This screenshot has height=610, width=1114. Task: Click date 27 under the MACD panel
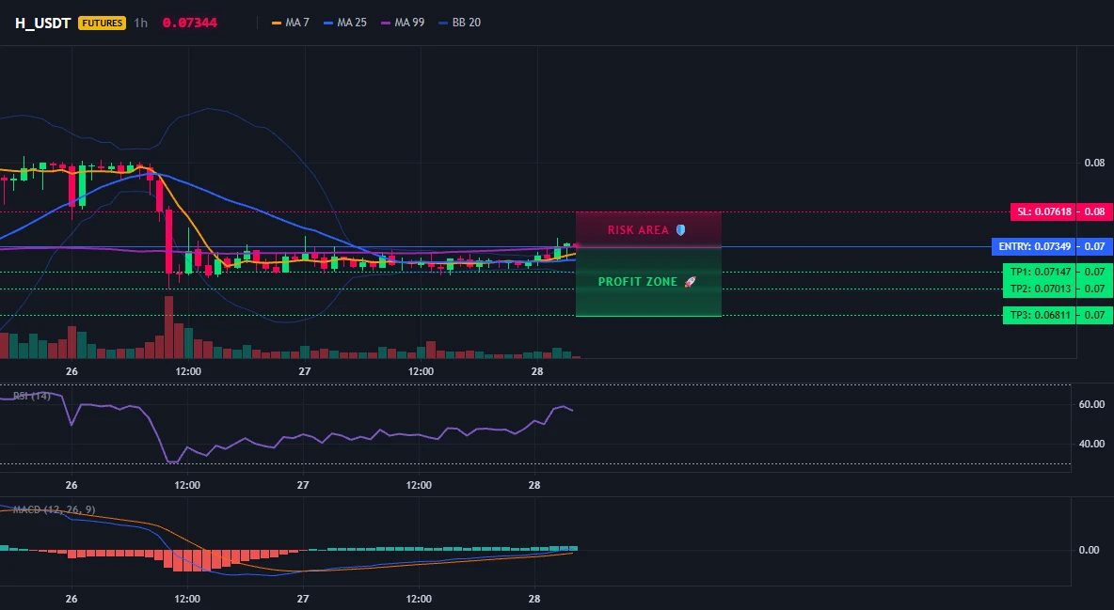303,599
